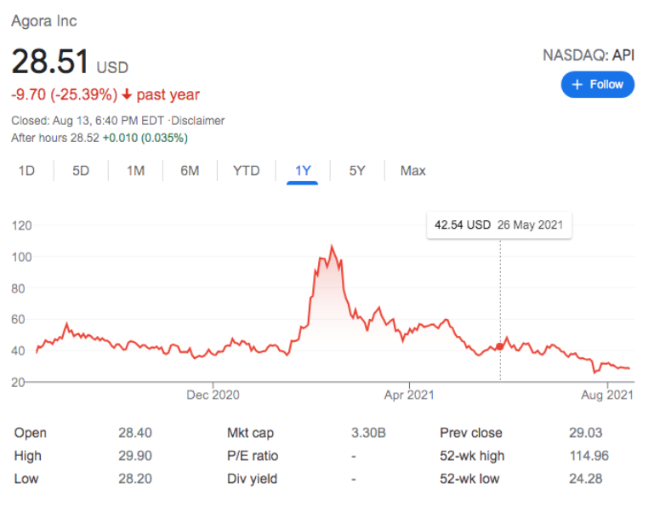Click the 52-wk low value 24.28
This screenshot has height=506, width=660.
pos(586,479)
